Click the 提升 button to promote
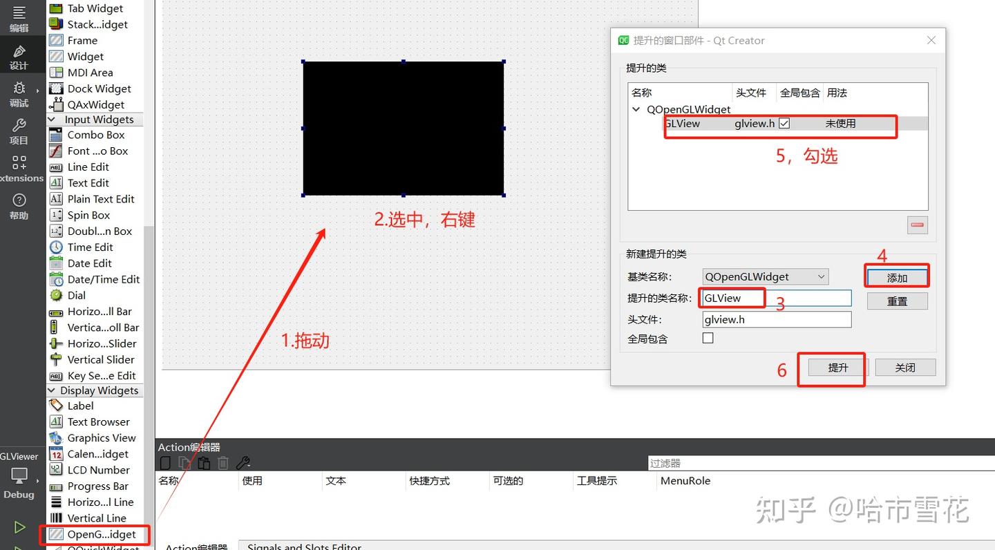This screenshot has height=550, width=995. pyautogui.click(x=831, y=368)
